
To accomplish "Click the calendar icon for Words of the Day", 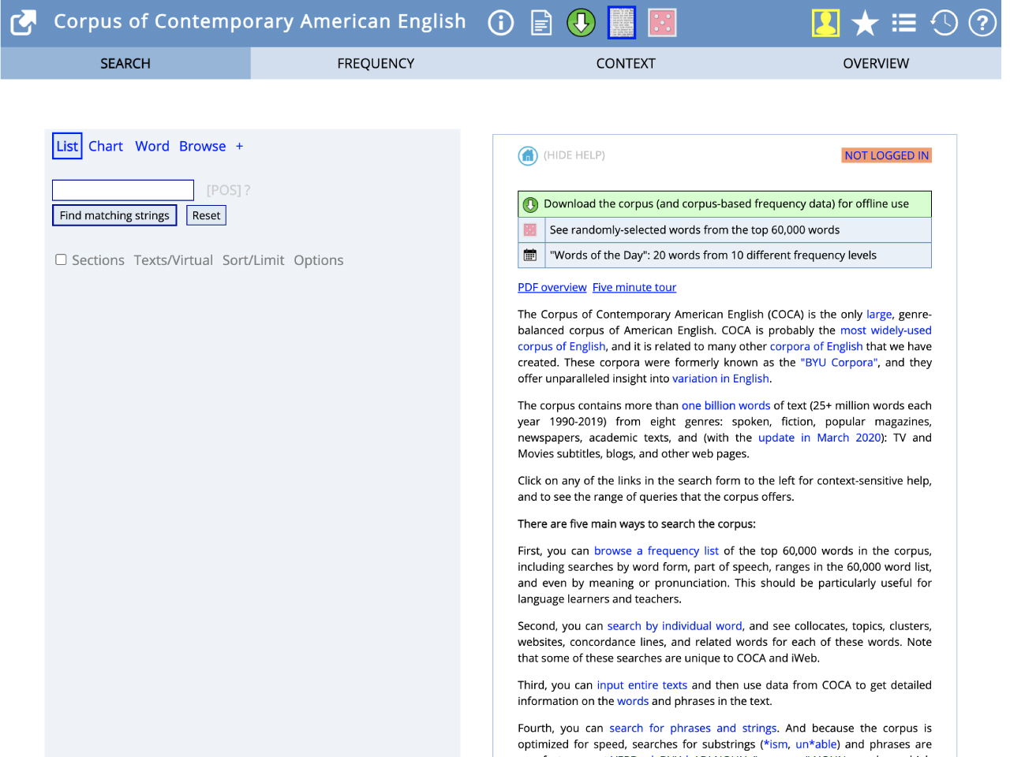I will [530, 255].
